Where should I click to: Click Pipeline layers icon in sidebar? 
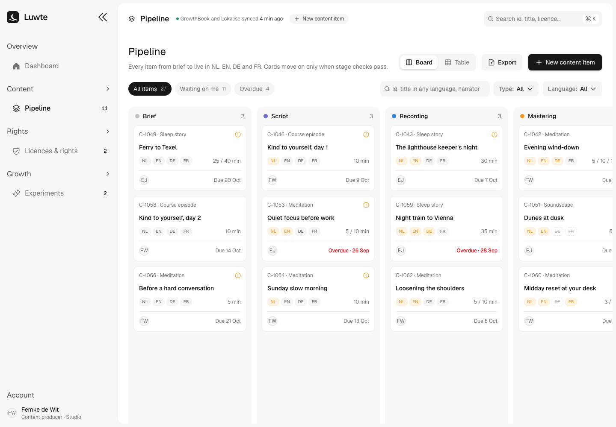pyautogui.click(x=16, y=108)
